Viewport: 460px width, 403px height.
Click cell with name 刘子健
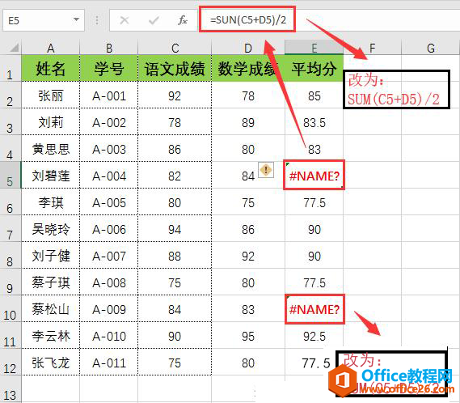coord(50,256)
